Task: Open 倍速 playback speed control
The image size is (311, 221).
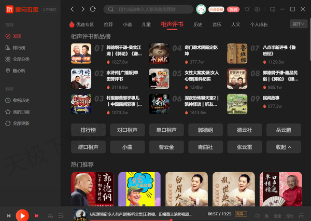Action: (277, 216)
